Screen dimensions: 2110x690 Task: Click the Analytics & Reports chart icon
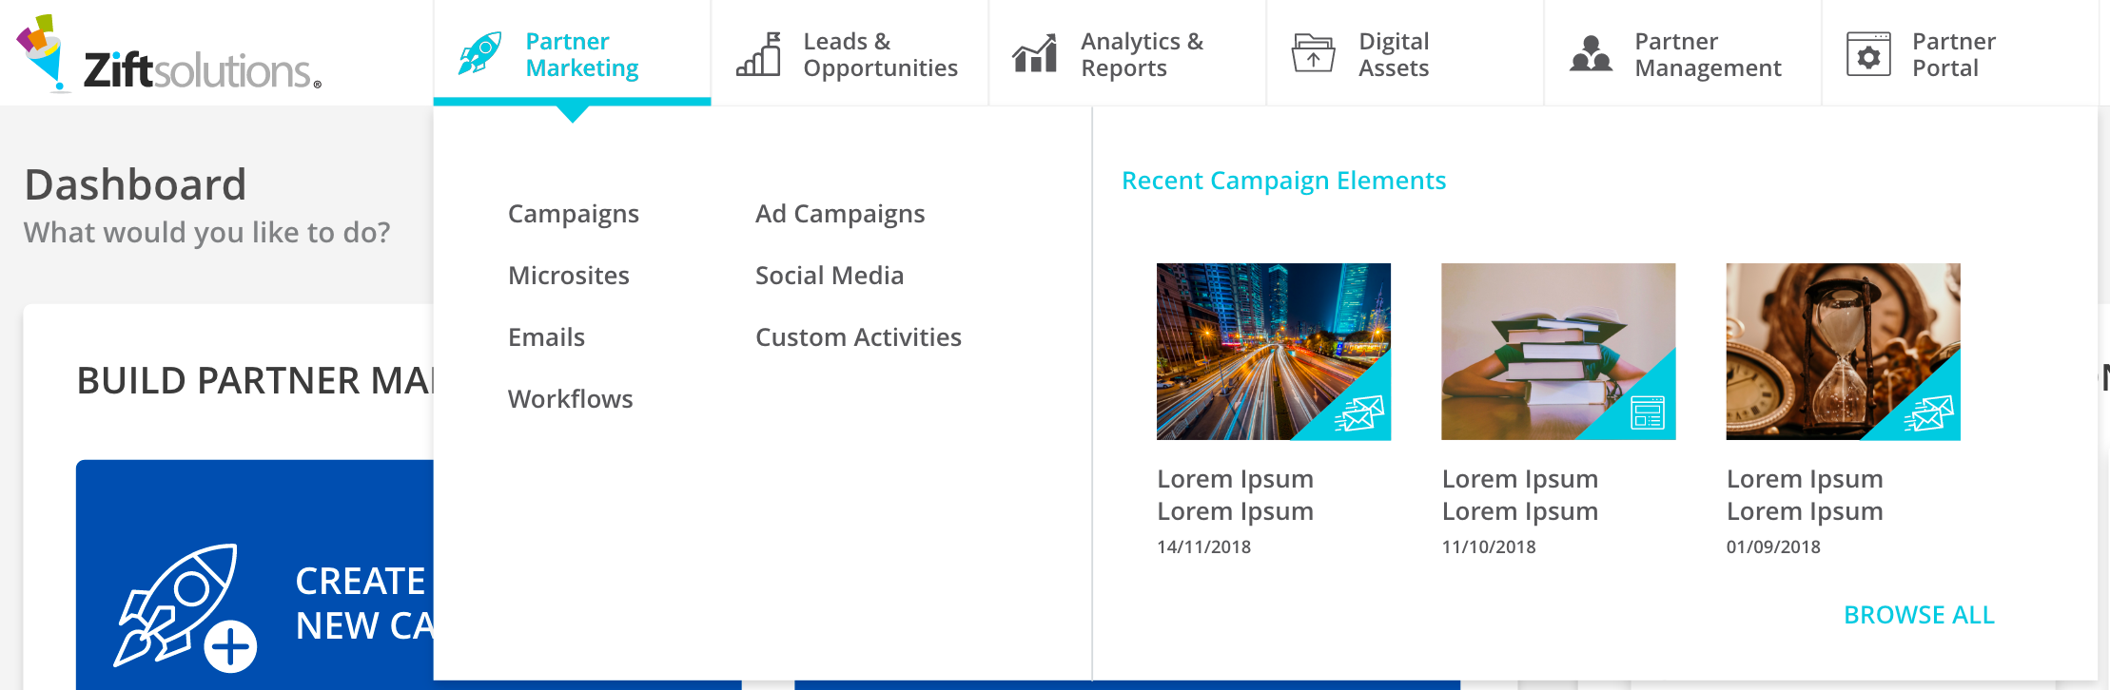pos(1035,54)
